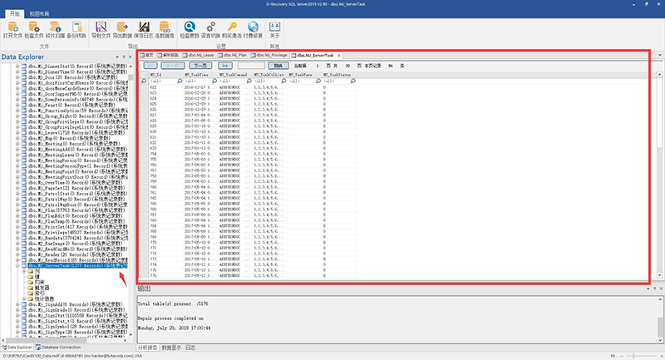Select the 碎片扫描 fragment scan icon

[55, 30]
